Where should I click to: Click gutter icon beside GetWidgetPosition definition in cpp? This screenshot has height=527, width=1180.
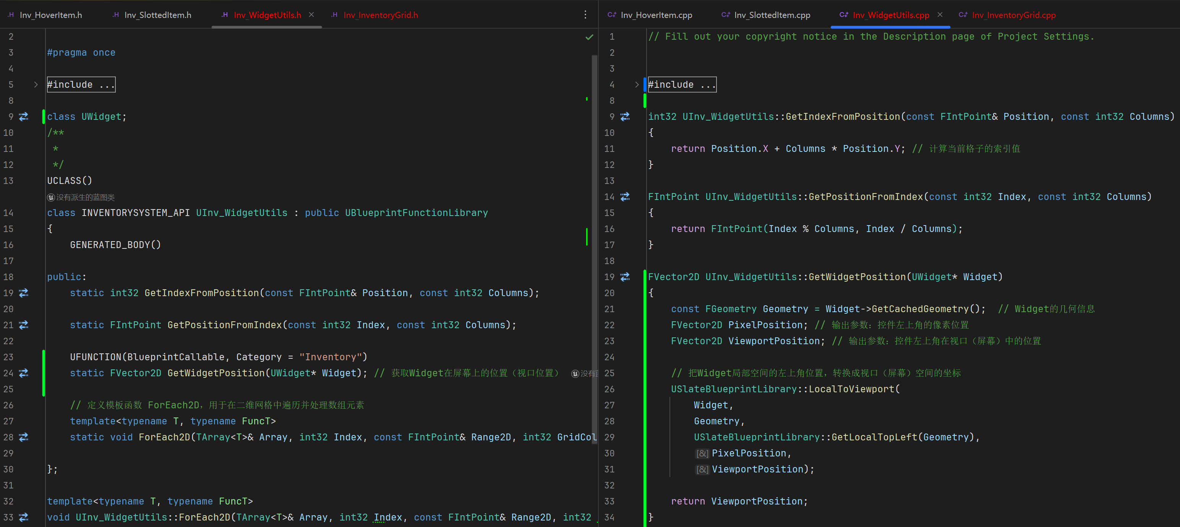pos(625,277)
